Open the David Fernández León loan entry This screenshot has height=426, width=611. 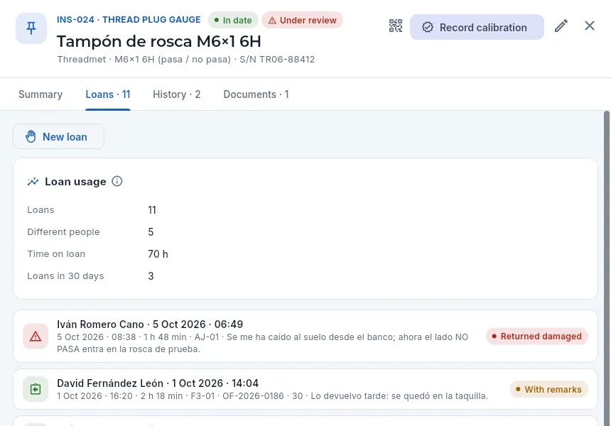click(x=305, y=389)
